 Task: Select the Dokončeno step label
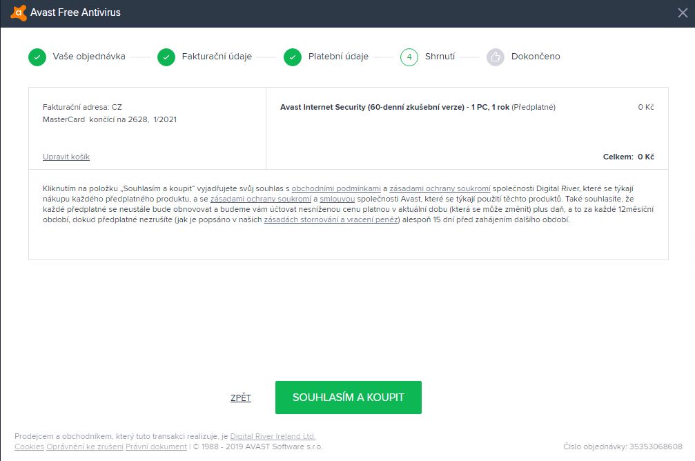pos(536,57)
